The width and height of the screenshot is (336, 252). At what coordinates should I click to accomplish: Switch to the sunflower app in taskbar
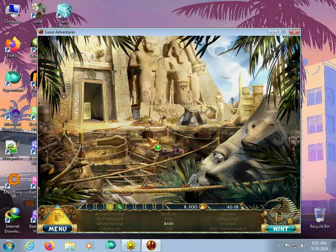[131, 245]
